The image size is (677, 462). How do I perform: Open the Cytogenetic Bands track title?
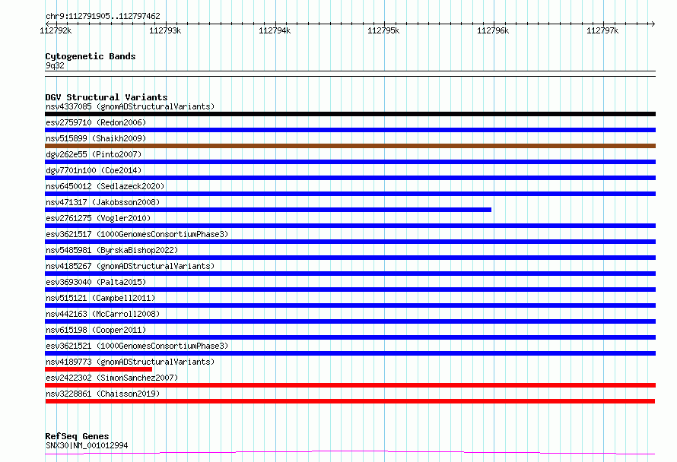pyautogui.click(x=91, y=56)
